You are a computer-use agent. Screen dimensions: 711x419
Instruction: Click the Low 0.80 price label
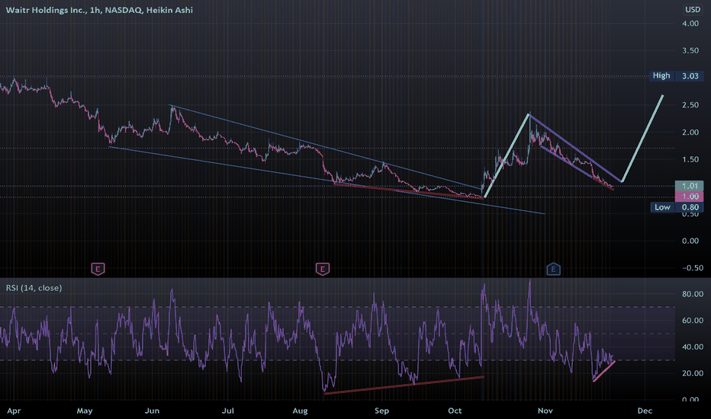(x=677, y=207)
